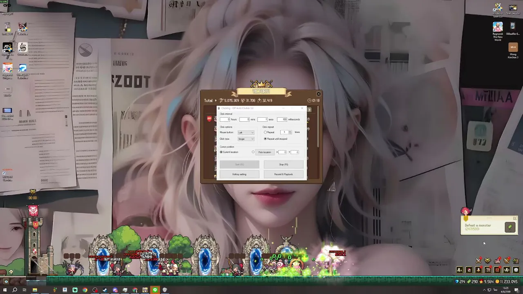Click the green ticket quest reward

click(x=510, y=228)
